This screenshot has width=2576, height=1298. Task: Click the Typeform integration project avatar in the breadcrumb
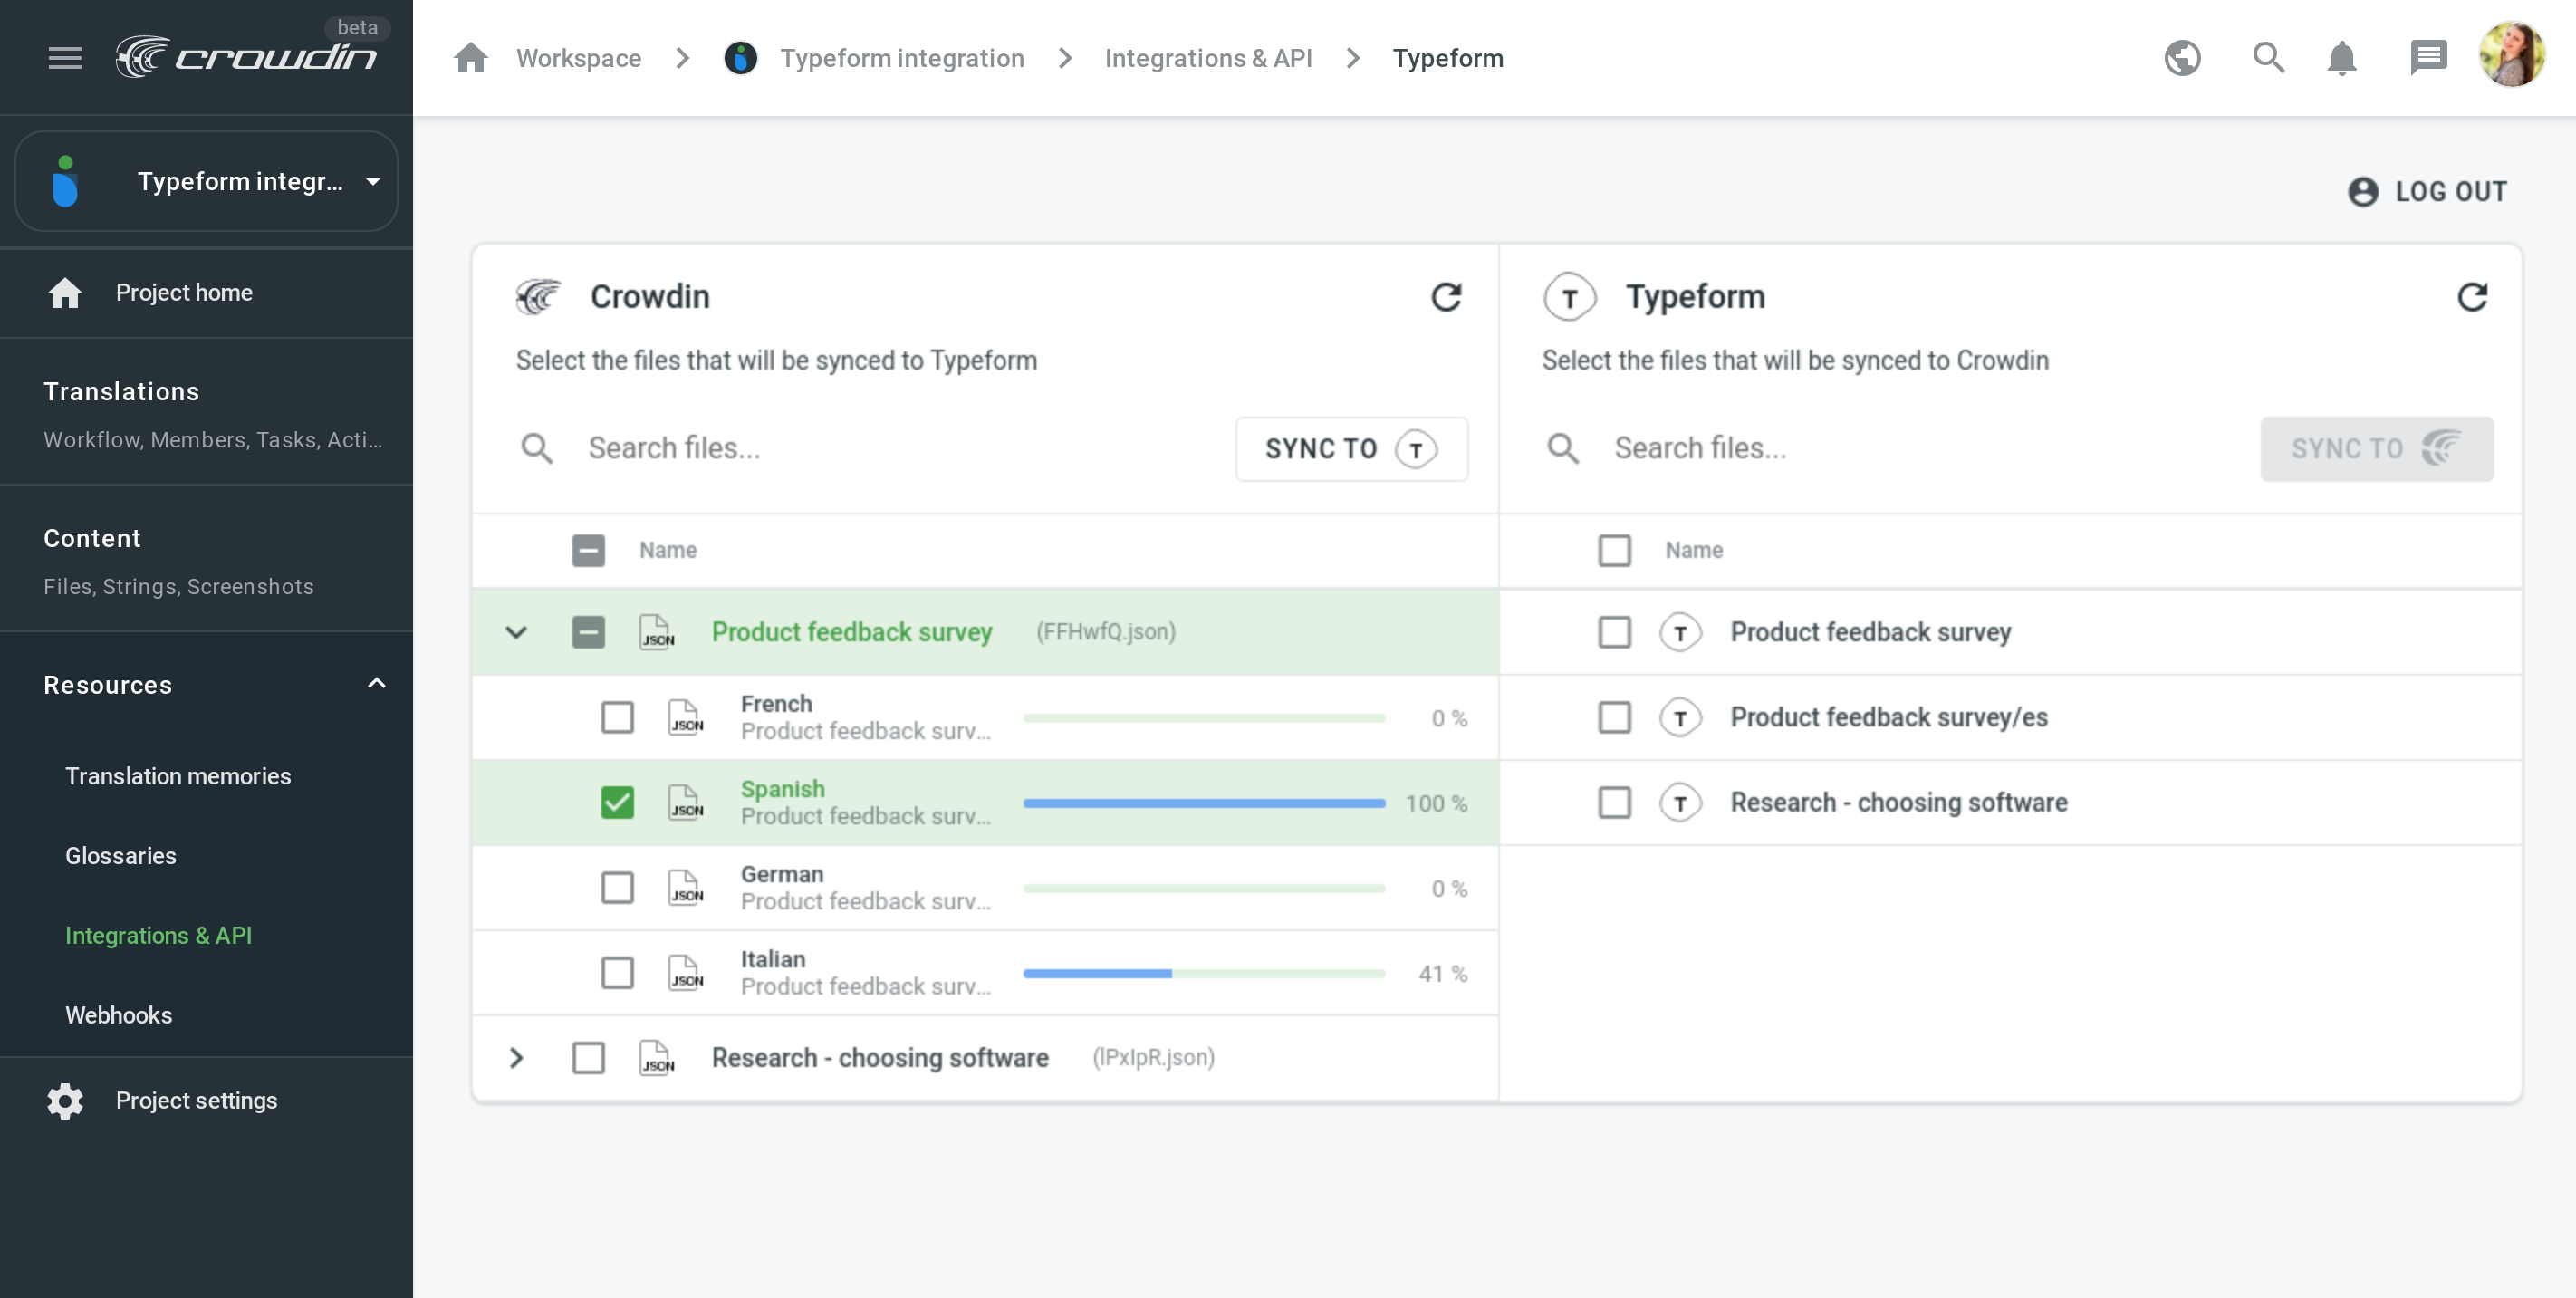[740, 58]
